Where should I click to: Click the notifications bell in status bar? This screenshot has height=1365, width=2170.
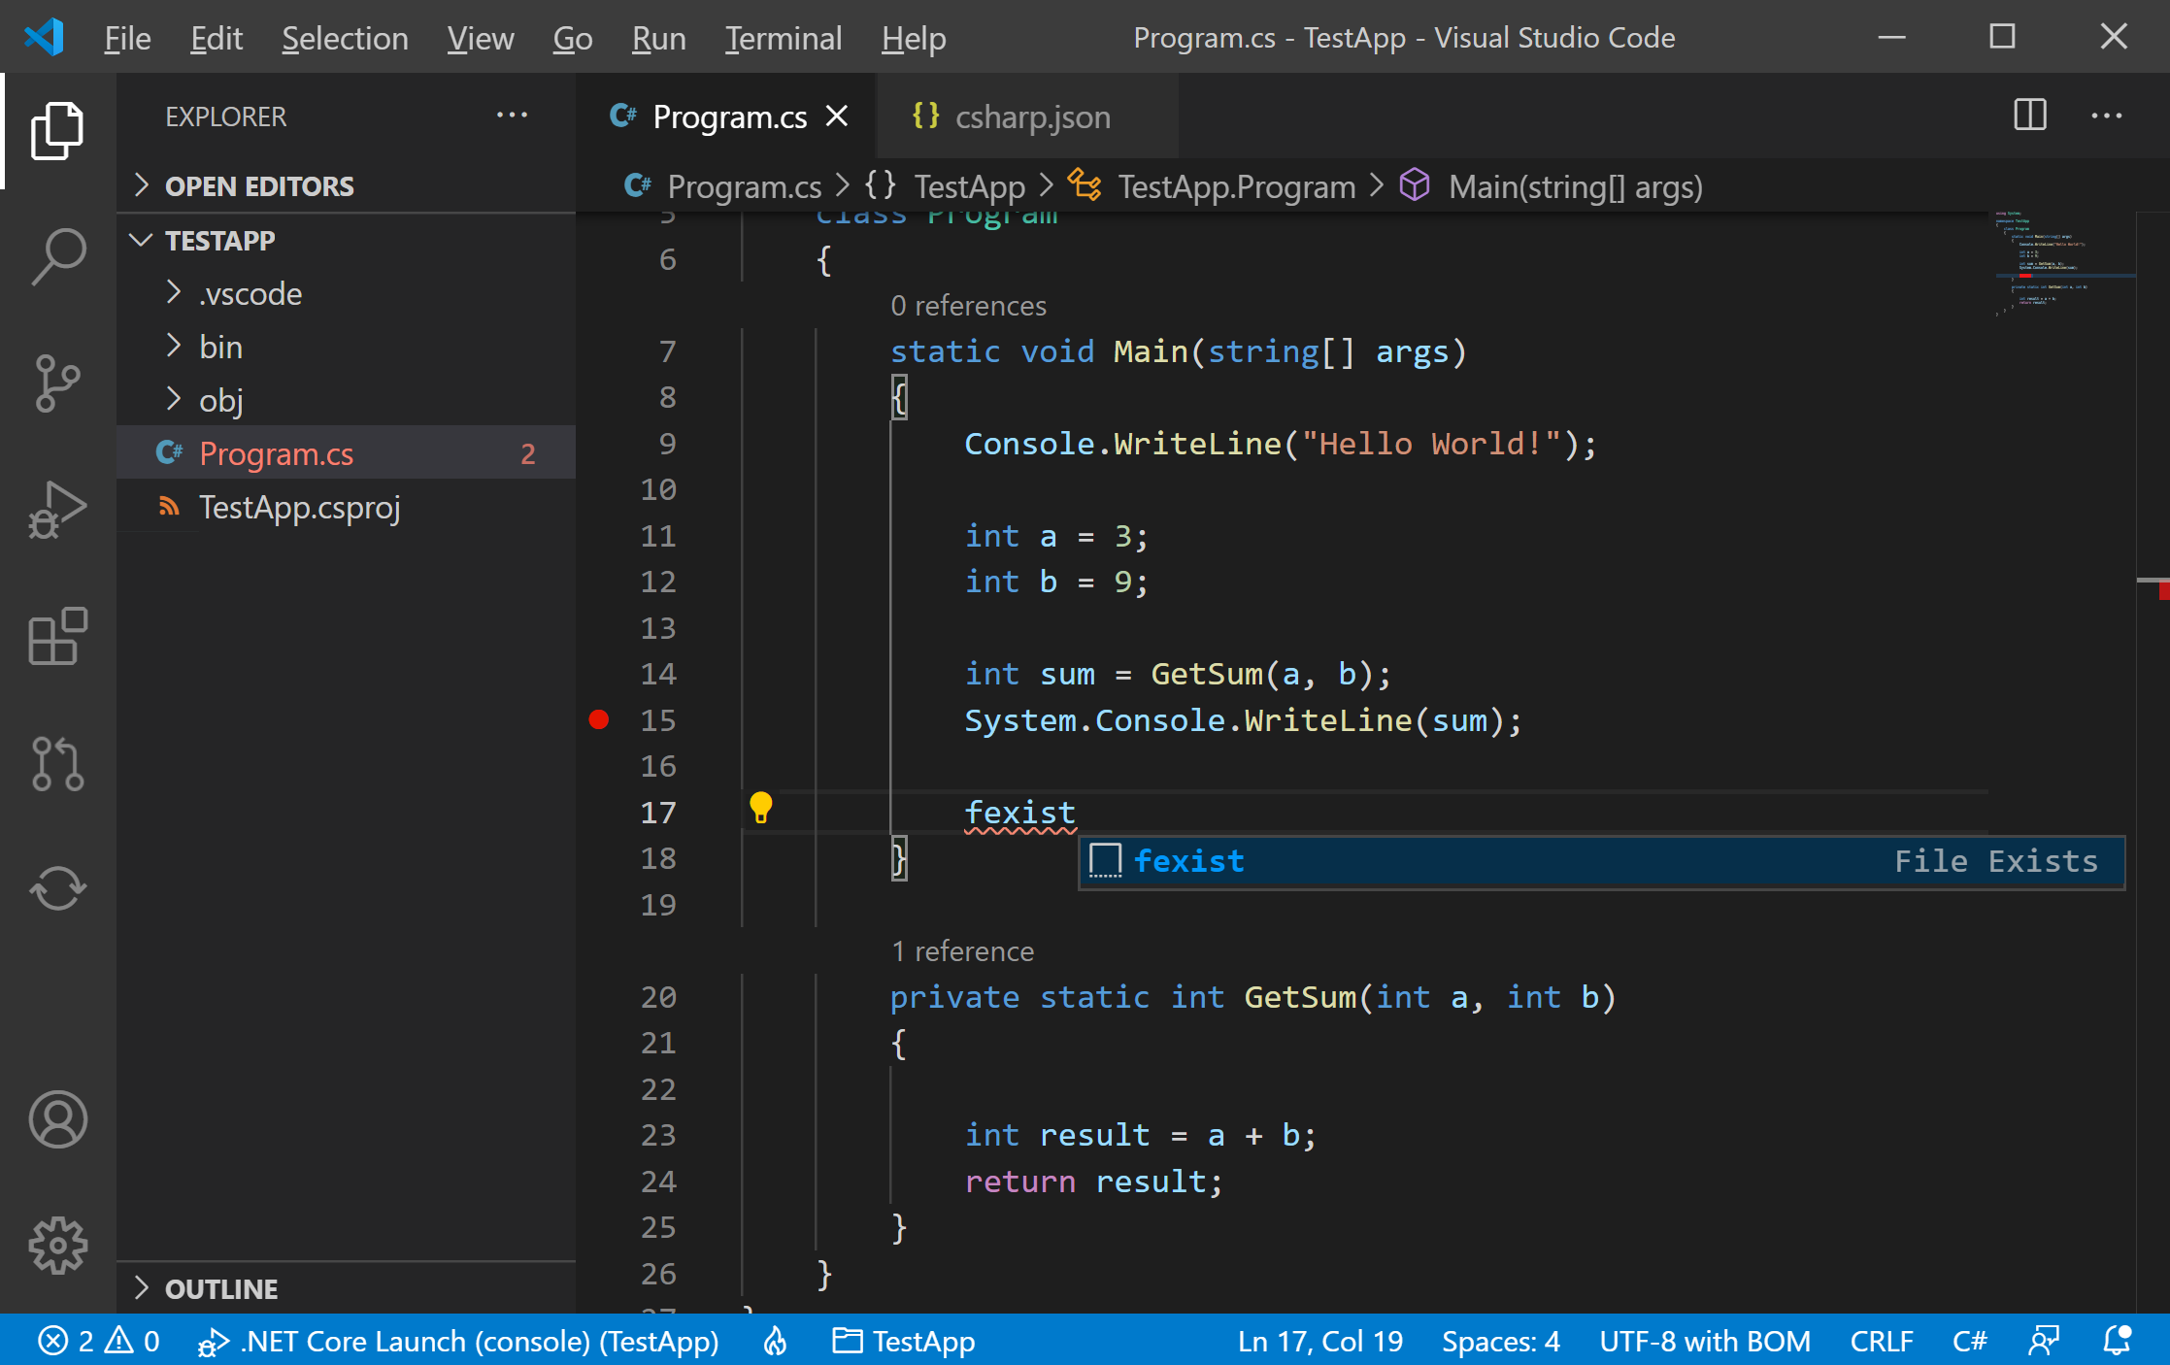(2117, 1341)
